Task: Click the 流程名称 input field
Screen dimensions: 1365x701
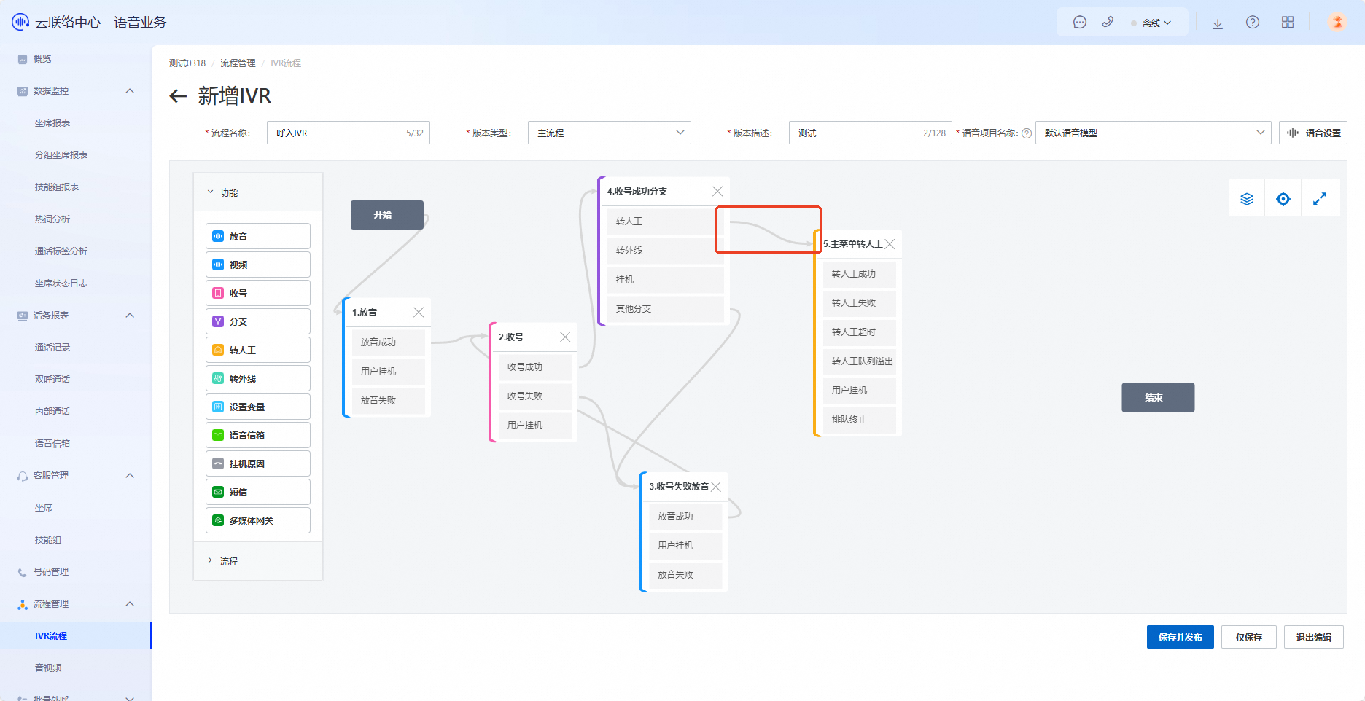Action: 349,133
